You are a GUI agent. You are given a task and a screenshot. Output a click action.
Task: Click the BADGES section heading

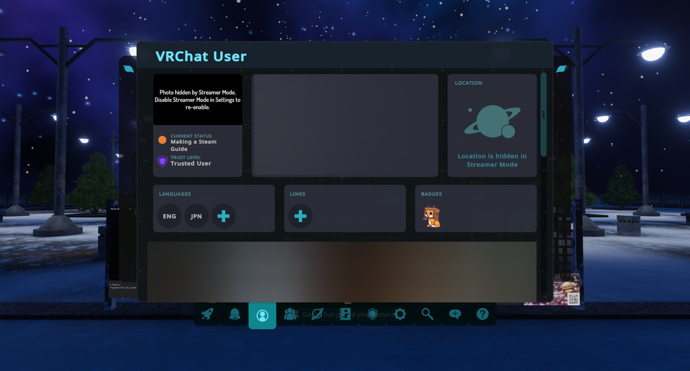(x=431, y=194)
